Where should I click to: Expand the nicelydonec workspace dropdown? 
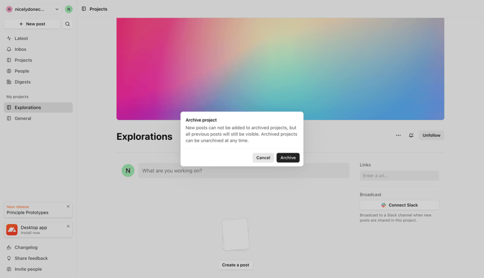click(x=57, y=9)
